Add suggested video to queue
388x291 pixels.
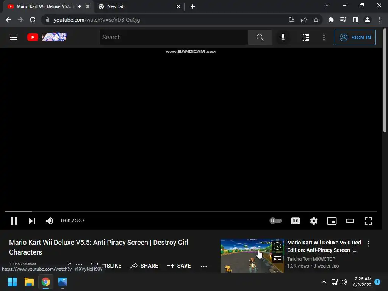[277, 259]
